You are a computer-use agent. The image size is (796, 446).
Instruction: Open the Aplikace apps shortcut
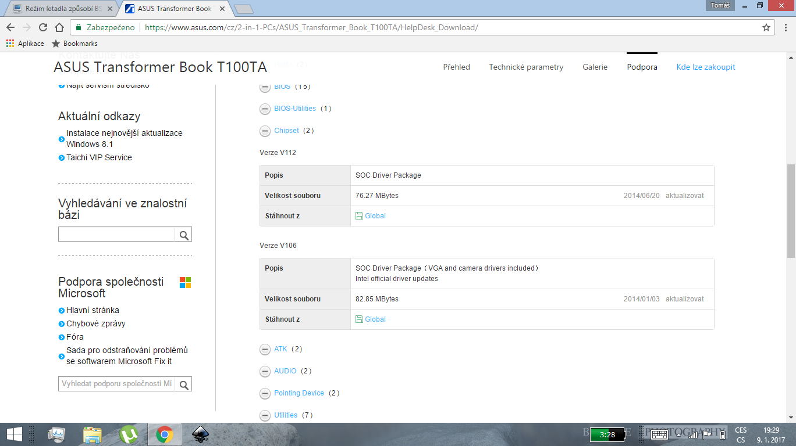coord(25,44)
